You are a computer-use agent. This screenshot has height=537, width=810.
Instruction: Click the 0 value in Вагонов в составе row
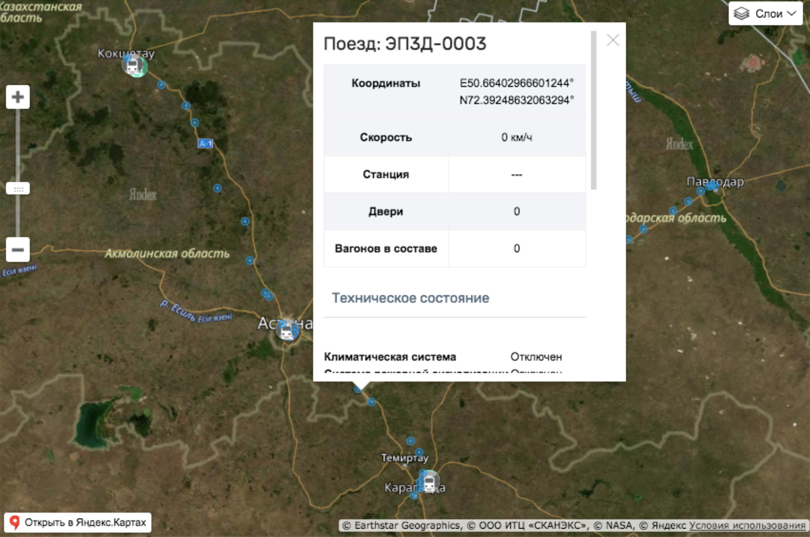pyautogui.click(x=517, y=248)
